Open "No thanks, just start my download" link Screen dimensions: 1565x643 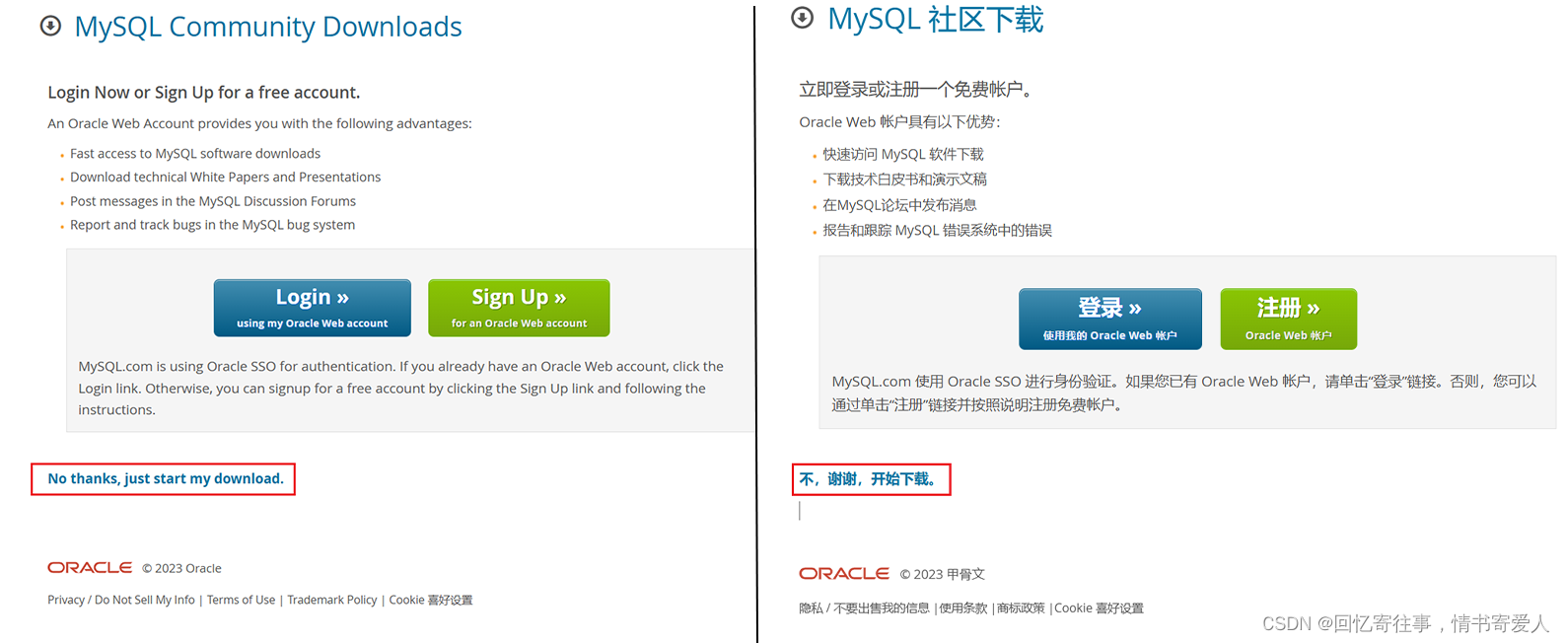(x=166, y=478)
